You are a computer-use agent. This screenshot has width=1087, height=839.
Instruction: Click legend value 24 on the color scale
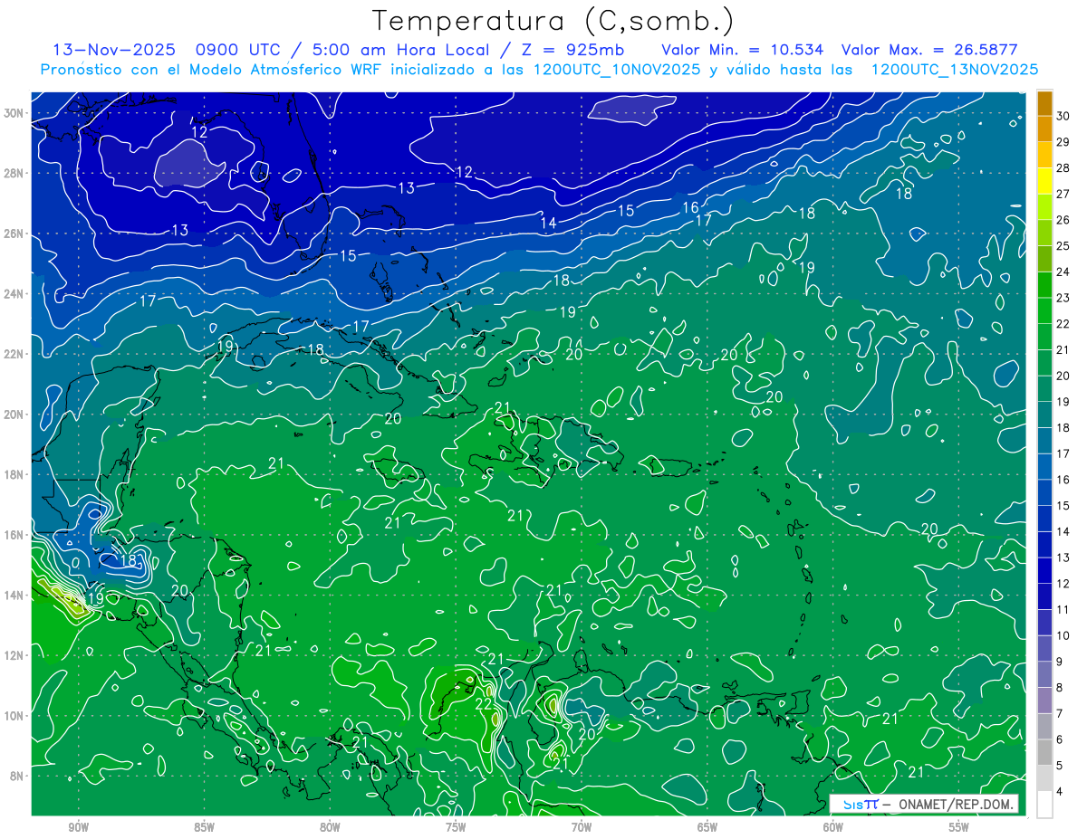(x=1063, y=272)
